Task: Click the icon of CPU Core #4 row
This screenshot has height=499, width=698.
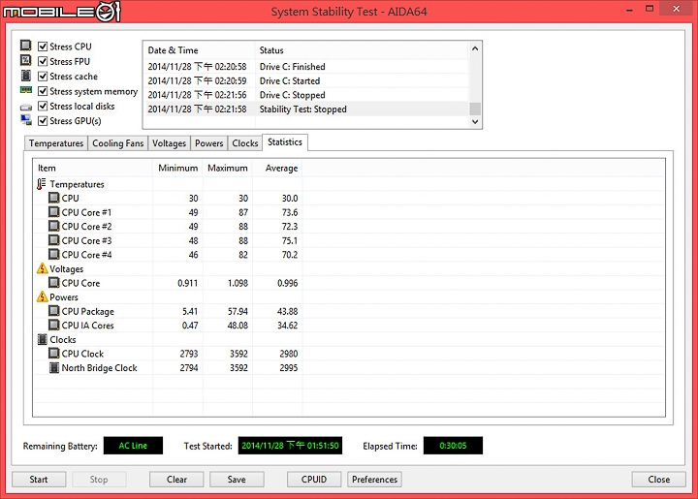Action: [54, 254]
